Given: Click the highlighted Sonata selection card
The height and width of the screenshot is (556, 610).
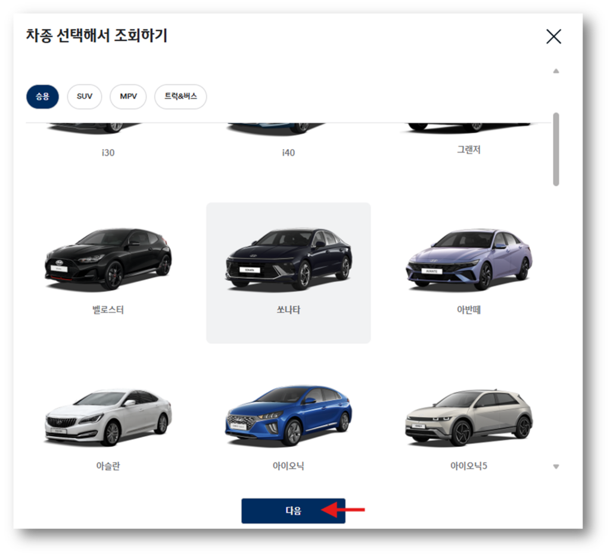Looking at the screenshot, I should click(x=288, y=272).
